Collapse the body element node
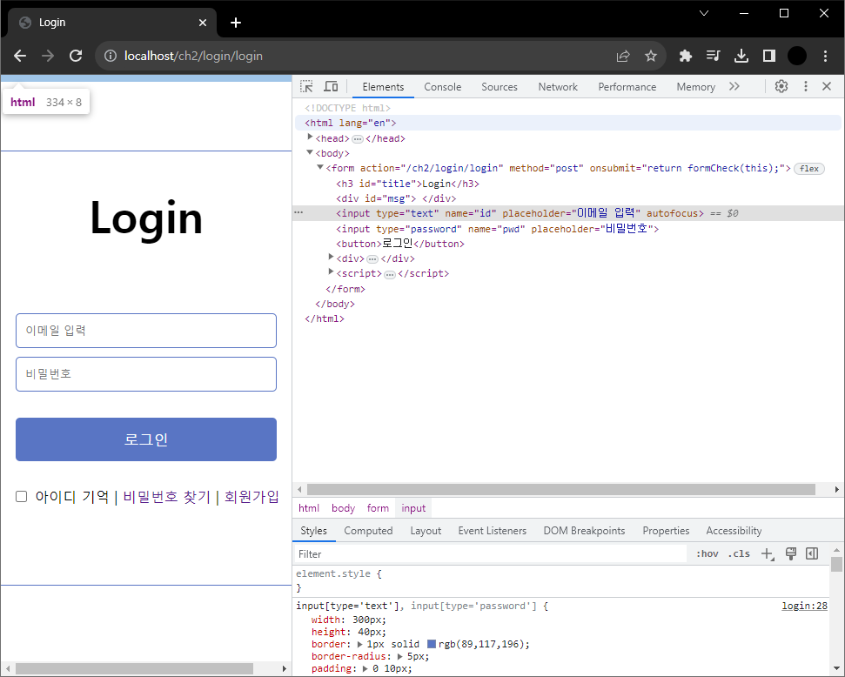The height and width of the screenshot is (677, 845). pyautogui.click(x=310, y=152)
